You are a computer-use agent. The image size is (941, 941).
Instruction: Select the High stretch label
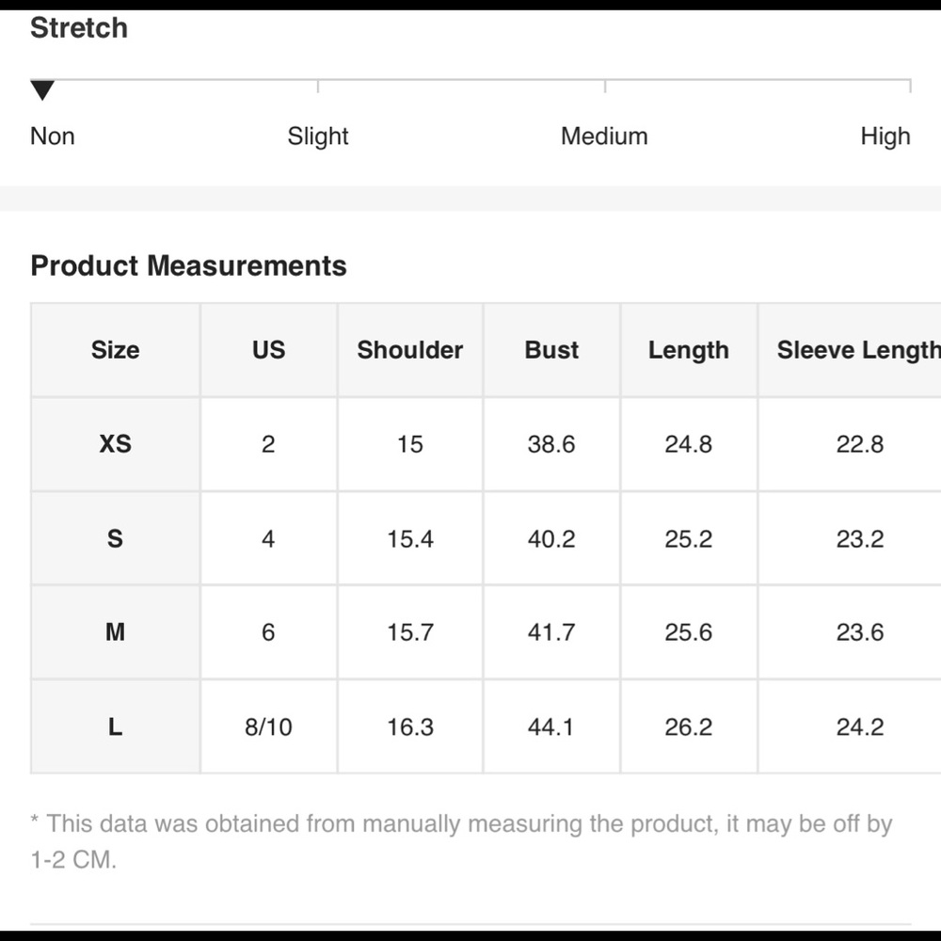pyautogui.click(x=885, y=136)
